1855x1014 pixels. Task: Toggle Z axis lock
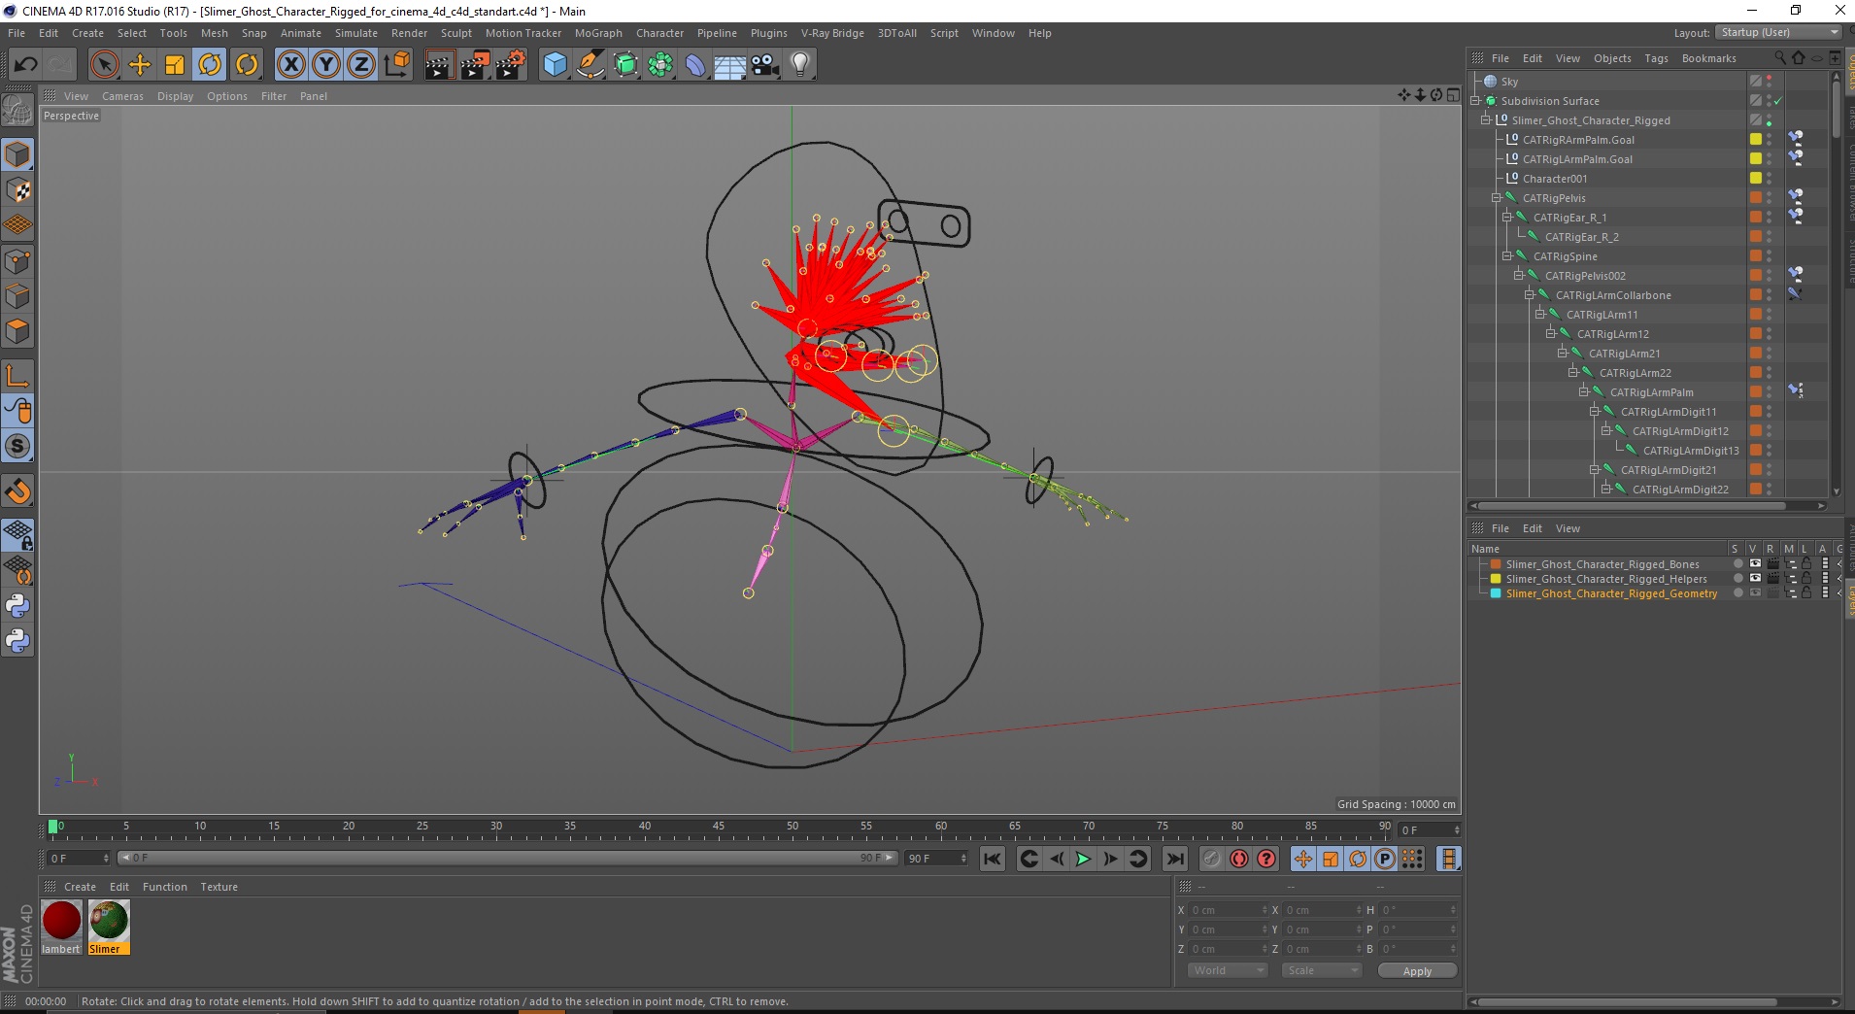tap(361, 65)
